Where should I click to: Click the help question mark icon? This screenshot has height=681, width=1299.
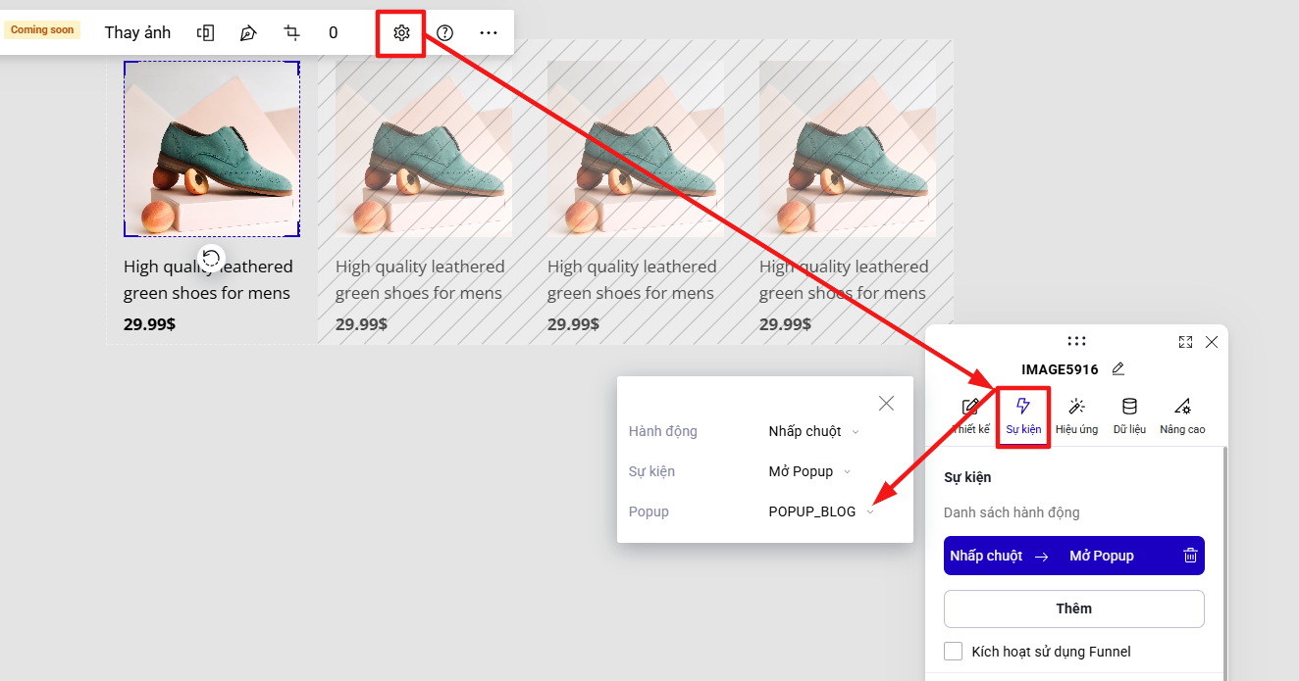click(444, 32)
